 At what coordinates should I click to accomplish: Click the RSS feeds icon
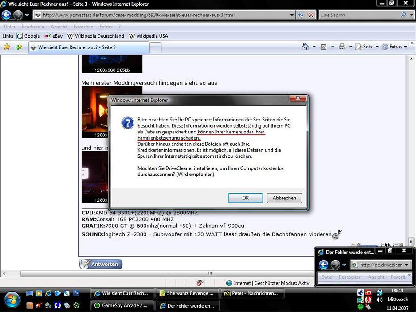point(323,47)
